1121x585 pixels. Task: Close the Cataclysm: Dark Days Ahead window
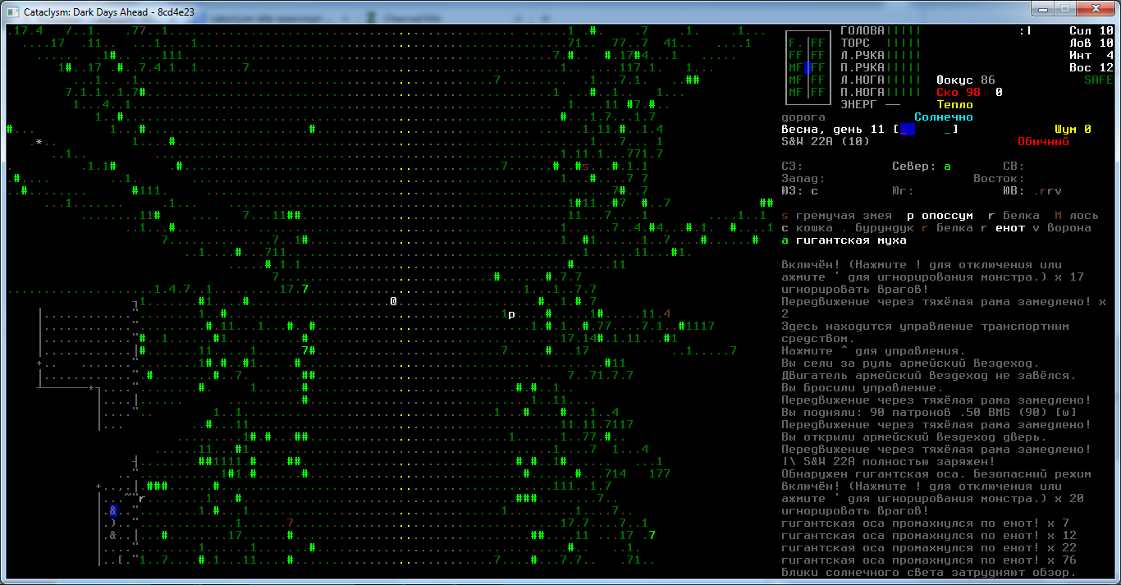point(1095,9)
